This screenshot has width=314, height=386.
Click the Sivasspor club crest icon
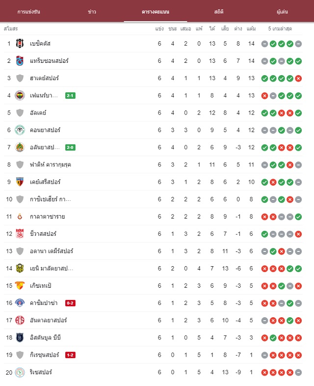coord(20,234)
